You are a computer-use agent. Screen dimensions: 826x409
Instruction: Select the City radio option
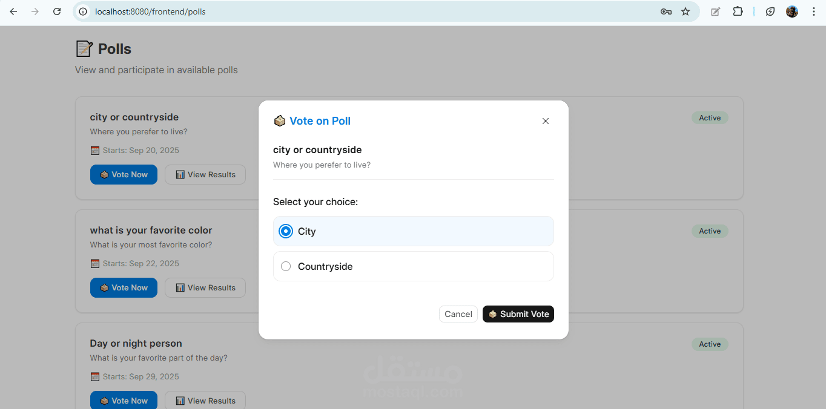[286, 231]
